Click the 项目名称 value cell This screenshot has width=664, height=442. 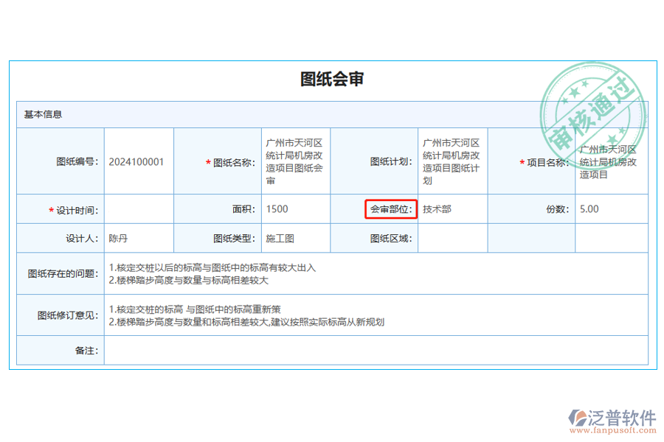(611, 161)
